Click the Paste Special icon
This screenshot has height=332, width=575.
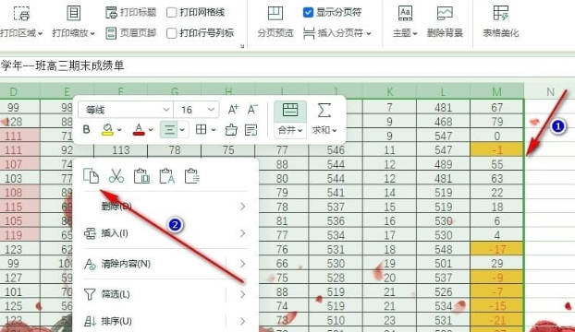(x=192, y=176)
